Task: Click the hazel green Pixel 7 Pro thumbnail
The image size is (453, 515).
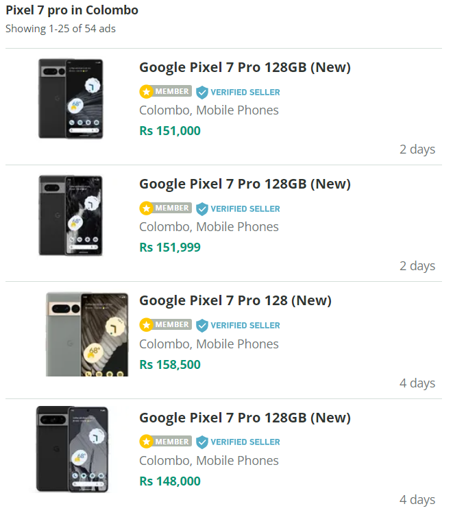Action: (87, 335)
